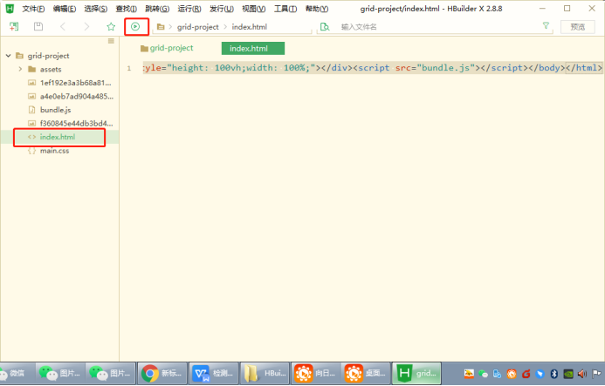The image size is (605, 386).
Task: Open the 发行(U) menu
Action: click(x=222, y=9)
